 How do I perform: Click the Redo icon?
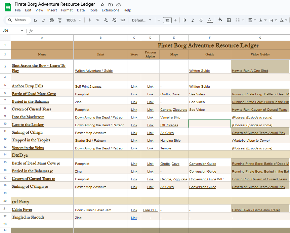point(43,20)
